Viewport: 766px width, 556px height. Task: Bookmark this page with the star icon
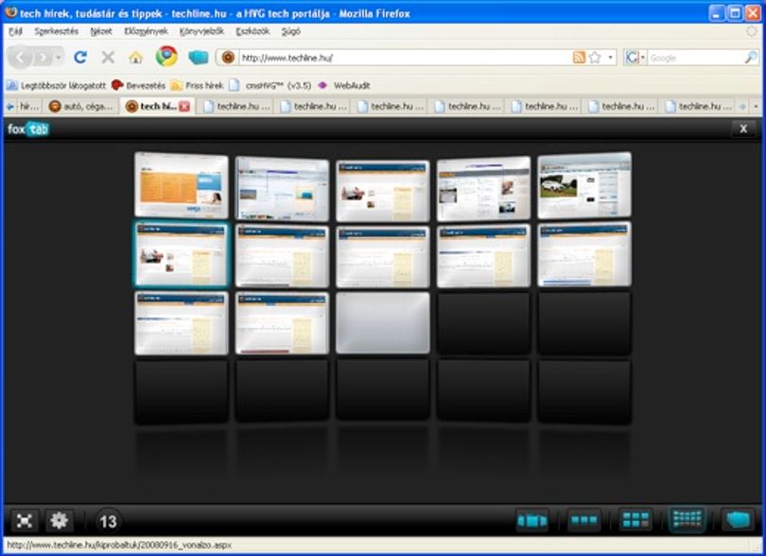click(x=595, y=58)
